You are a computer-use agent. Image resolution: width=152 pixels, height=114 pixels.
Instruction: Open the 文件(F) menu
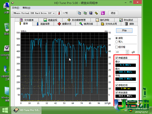15,8
